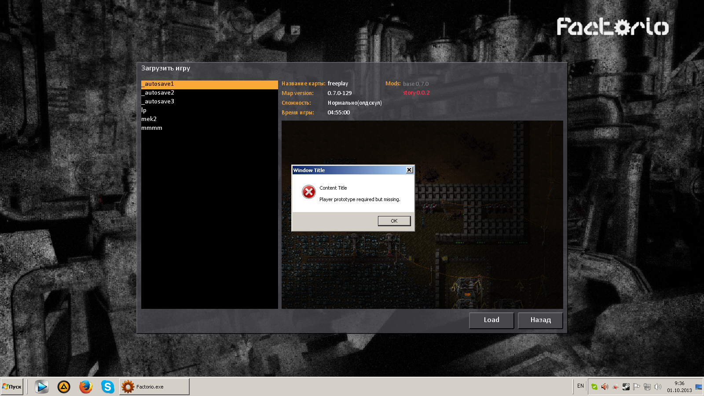This screenshot has width=704, height=396.
Task: Click the Player prototype required error message
Action: (x=360, y=199)
